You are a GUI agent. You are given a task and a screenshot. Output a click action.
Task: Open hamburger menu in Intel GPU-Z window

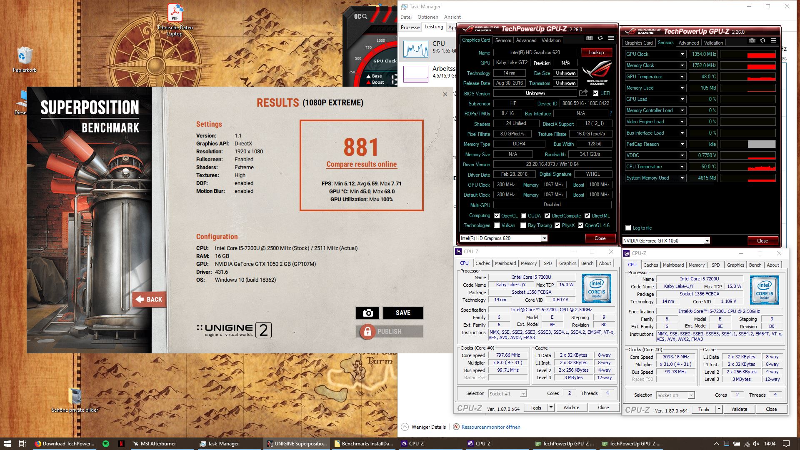click(x=611, y=38)
